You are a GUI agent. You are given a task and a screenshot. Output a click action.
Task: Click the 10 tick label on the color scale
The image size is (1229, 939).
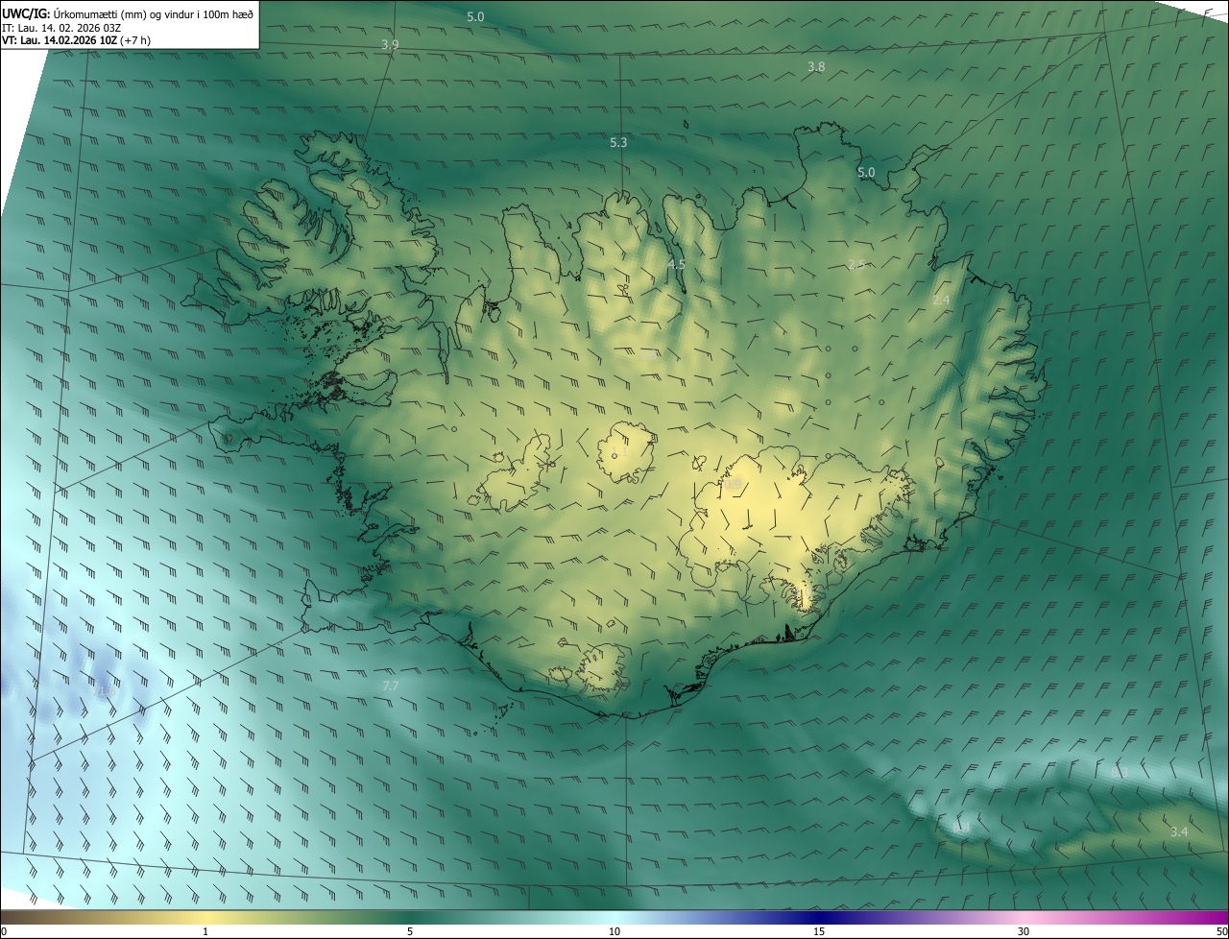[614, 931]
